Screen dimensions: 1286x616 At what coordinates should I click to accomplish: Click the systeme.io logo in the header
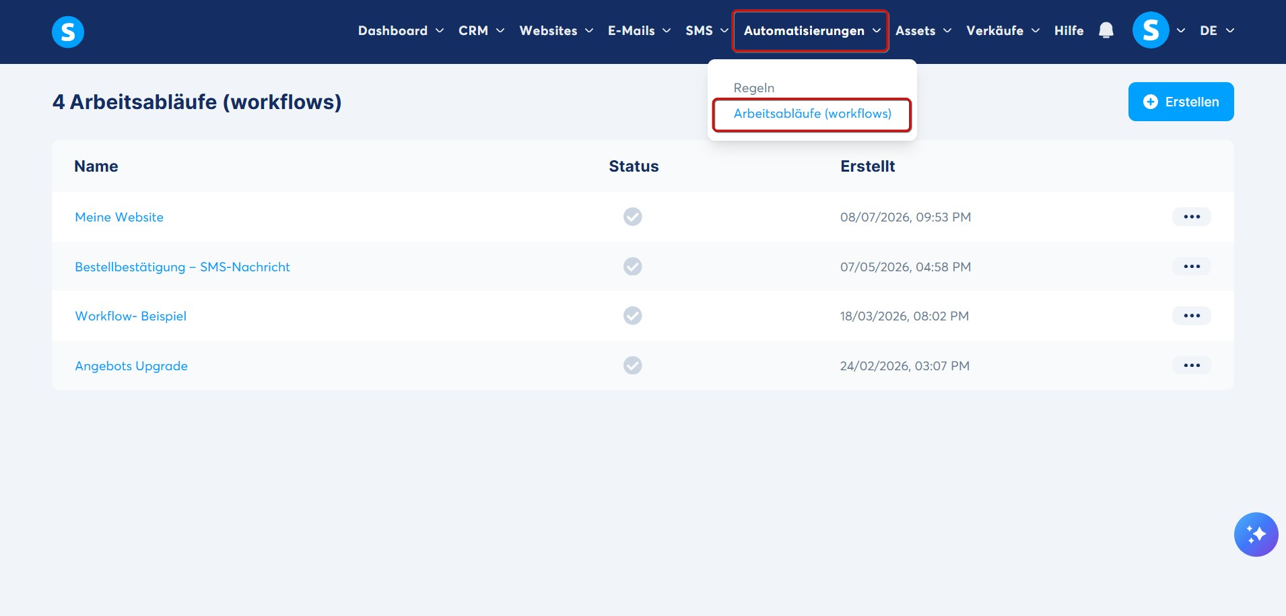[x=68, y=32]
